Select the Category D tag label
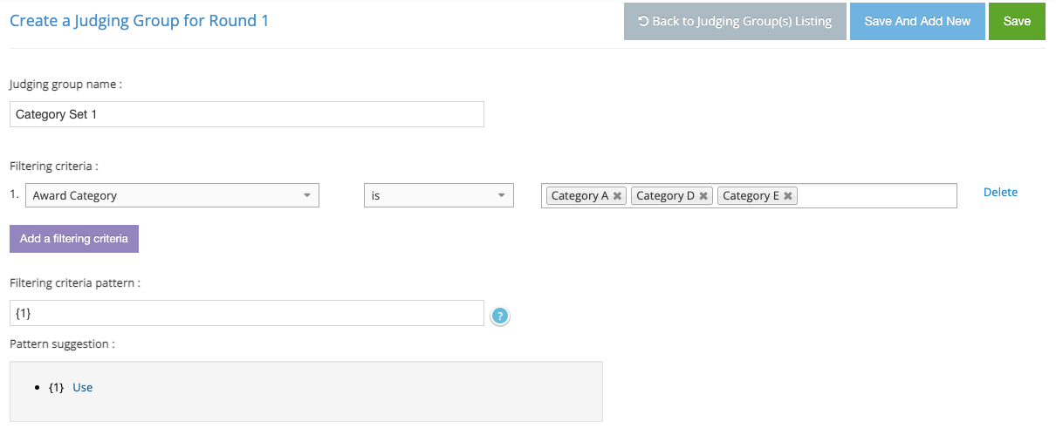This screenshot has width=1056, height=435. 665,196
